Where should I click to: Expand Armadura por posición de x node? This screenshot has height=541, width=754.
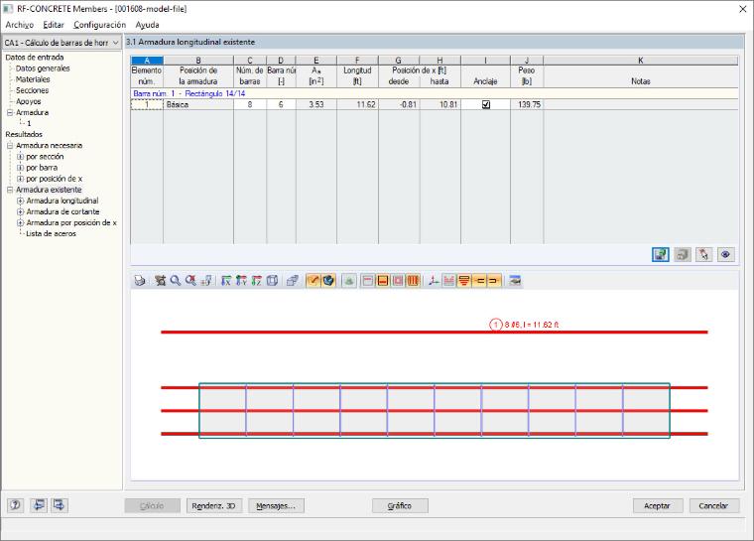(20, 222)
